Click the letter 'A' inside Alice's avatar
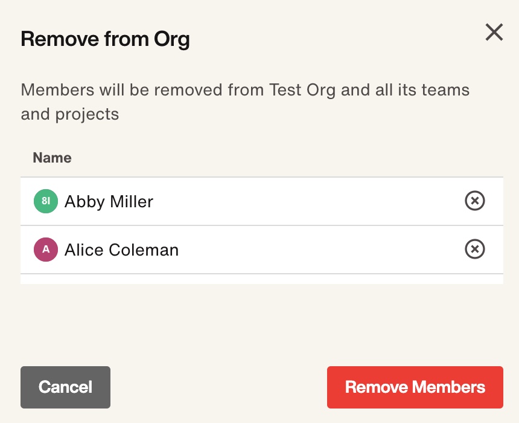The height and width of the screenshot is (423, 519). pos(46,249)
